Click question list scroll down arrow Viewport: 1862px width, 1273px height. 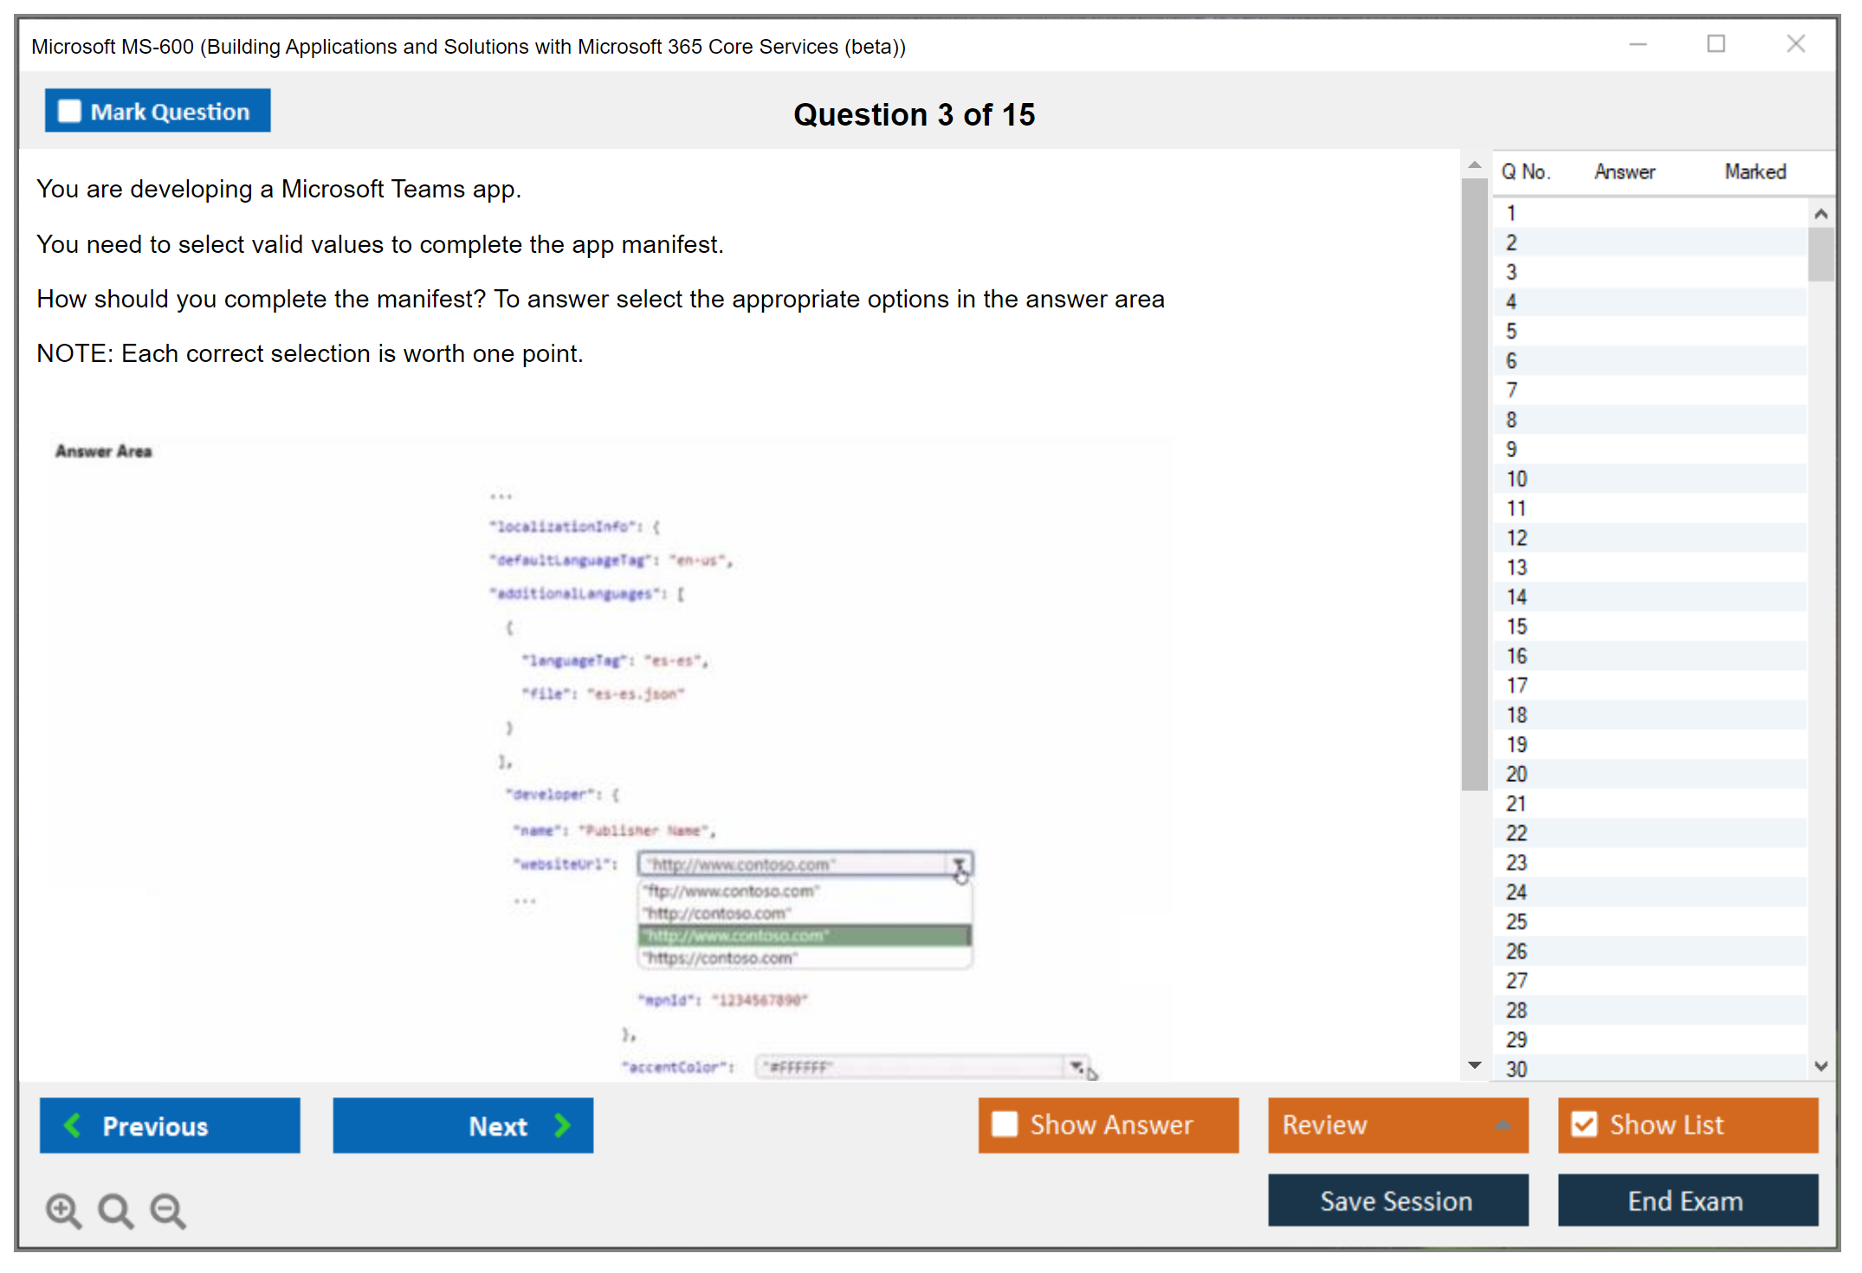1820,1067
